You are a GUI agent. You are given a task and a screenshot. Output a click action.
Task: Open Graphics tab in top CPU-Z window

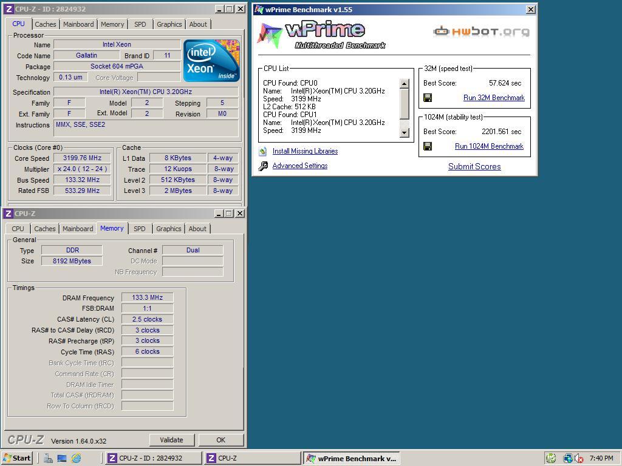(x=169, y=24)
